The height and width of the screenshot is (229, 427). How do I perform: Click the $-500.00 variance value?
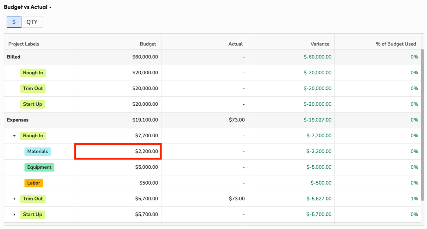(x=321, y=183)
